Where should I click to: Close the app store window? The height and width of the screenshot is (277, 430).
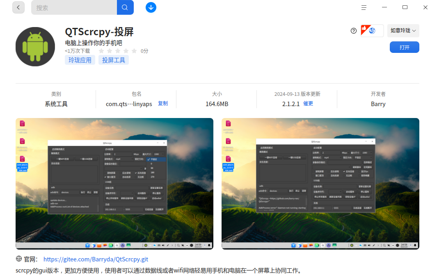tap(425, 7)
